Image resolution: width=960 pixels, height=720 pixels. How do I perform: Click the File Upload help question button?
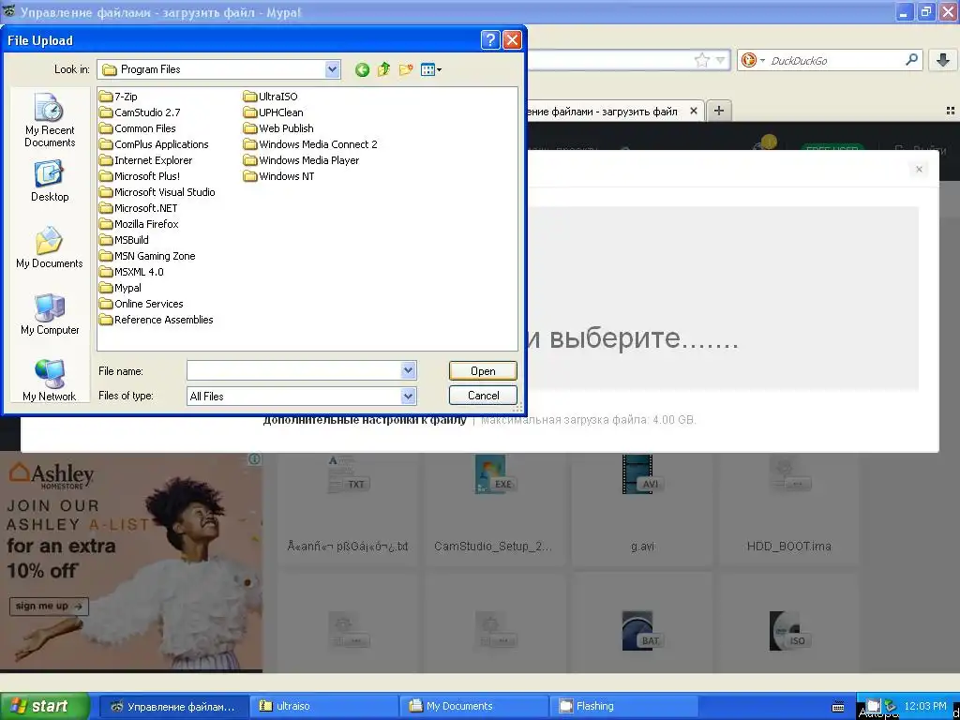pyautogui.click(x=489, y=40)
